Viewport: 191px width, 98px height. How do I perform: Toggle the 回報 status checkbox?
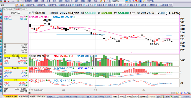pyautogui.click(x=180, y=97)
